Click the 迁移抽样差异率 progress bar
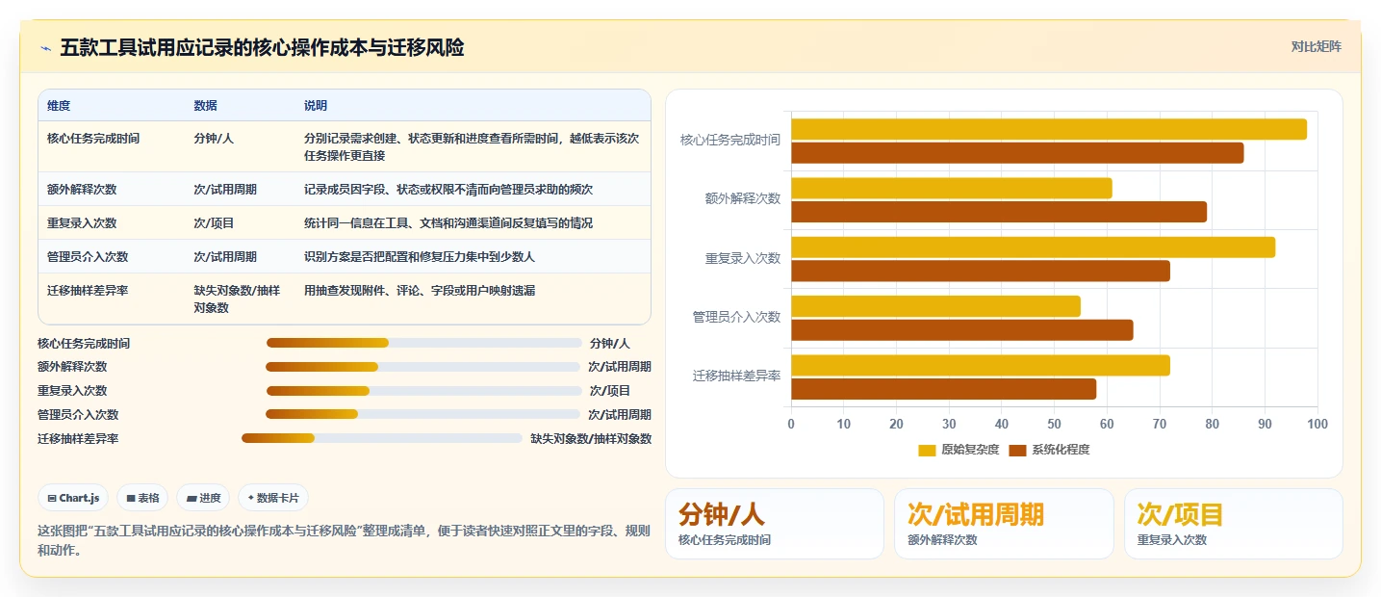This screenshot has height=597, width=1381. (382, 438)
